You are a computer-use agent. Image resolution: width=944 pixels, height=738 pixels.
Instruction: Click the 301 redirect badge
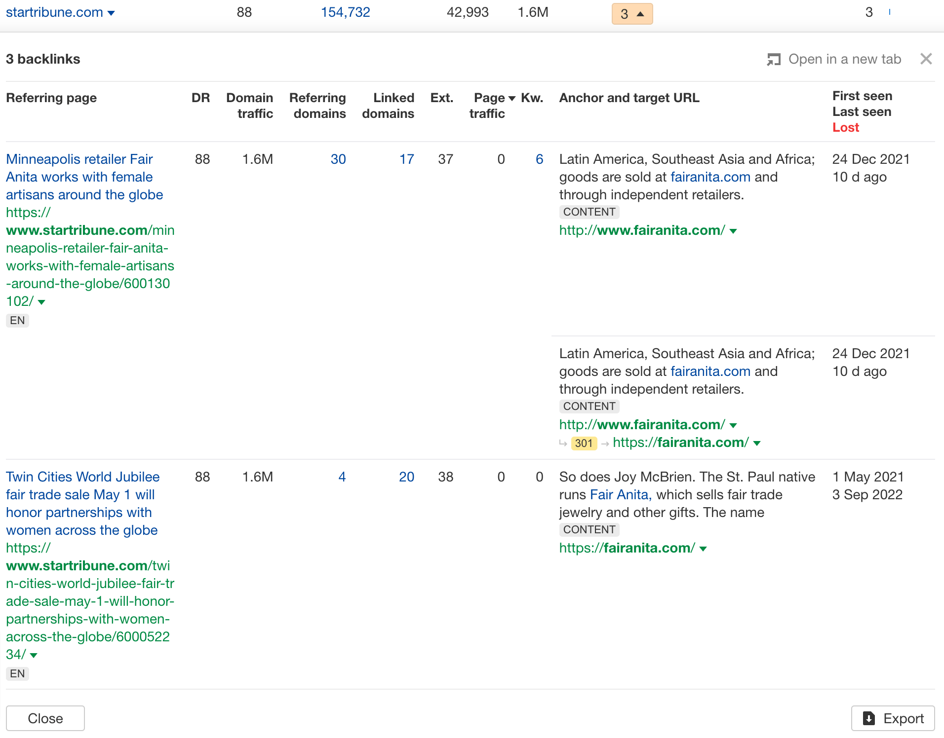tap(584, 443)
